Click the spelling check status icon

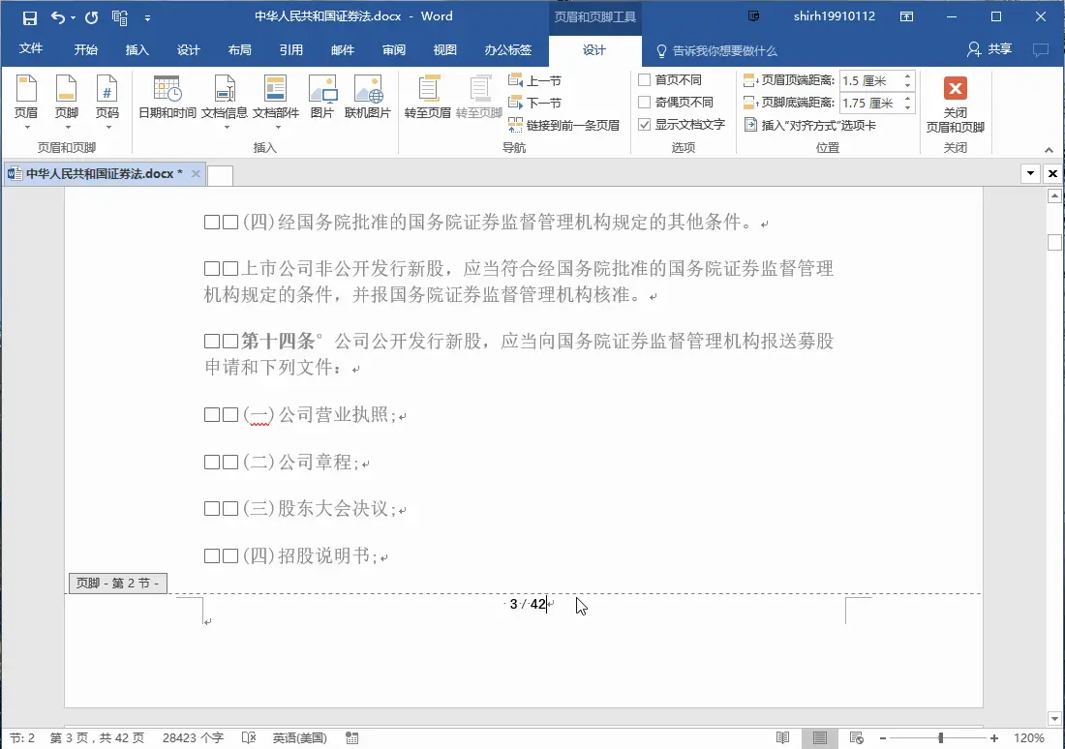coord(249,737)
